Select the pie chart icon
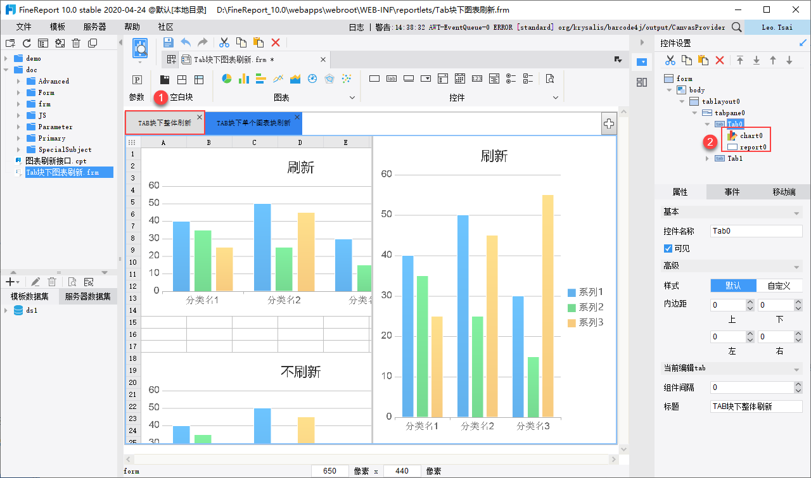The image size is (811, 478). click(227, 79)
